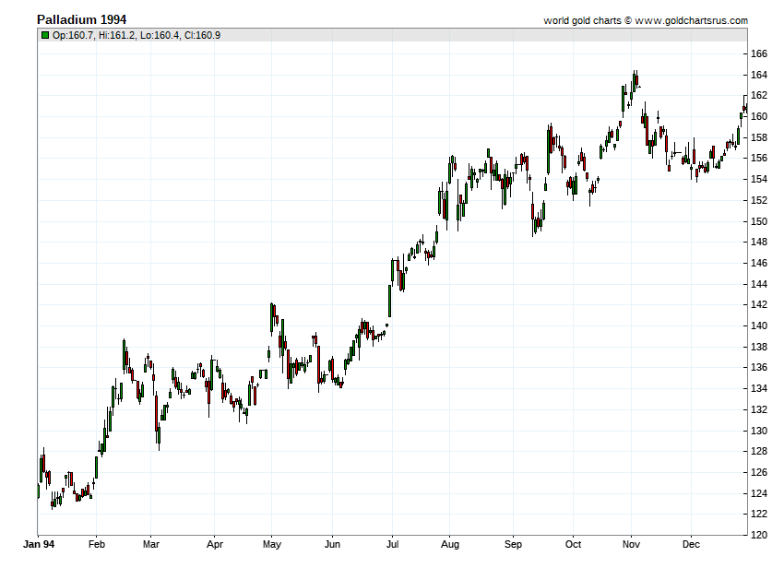Image resolution: width=784 pixels, height=568 pixels.
Task: Click the 140 price axis label
Action: click(x=759, y=325)
